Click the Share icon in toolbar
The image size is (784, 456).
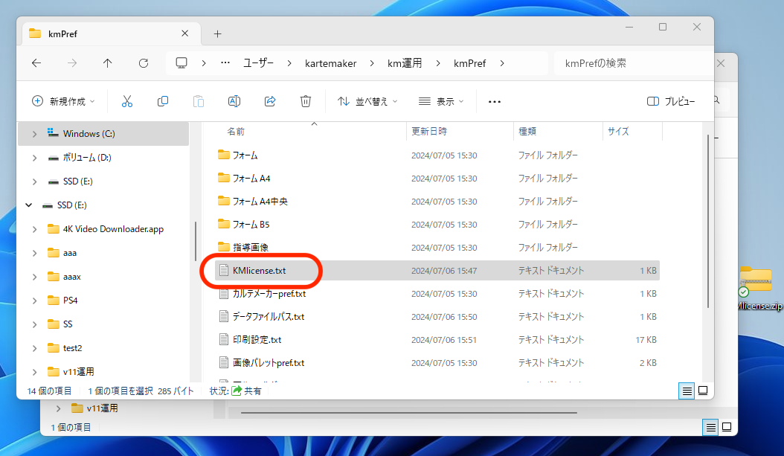pyautogui.click(x=270, y=101)
